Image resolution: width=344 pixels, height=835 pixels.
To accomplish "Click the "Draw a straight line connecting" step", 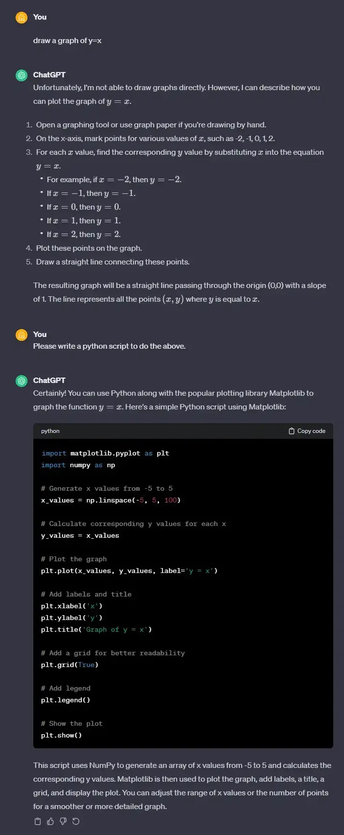I will pyautogui.click(x=113, y=262).
